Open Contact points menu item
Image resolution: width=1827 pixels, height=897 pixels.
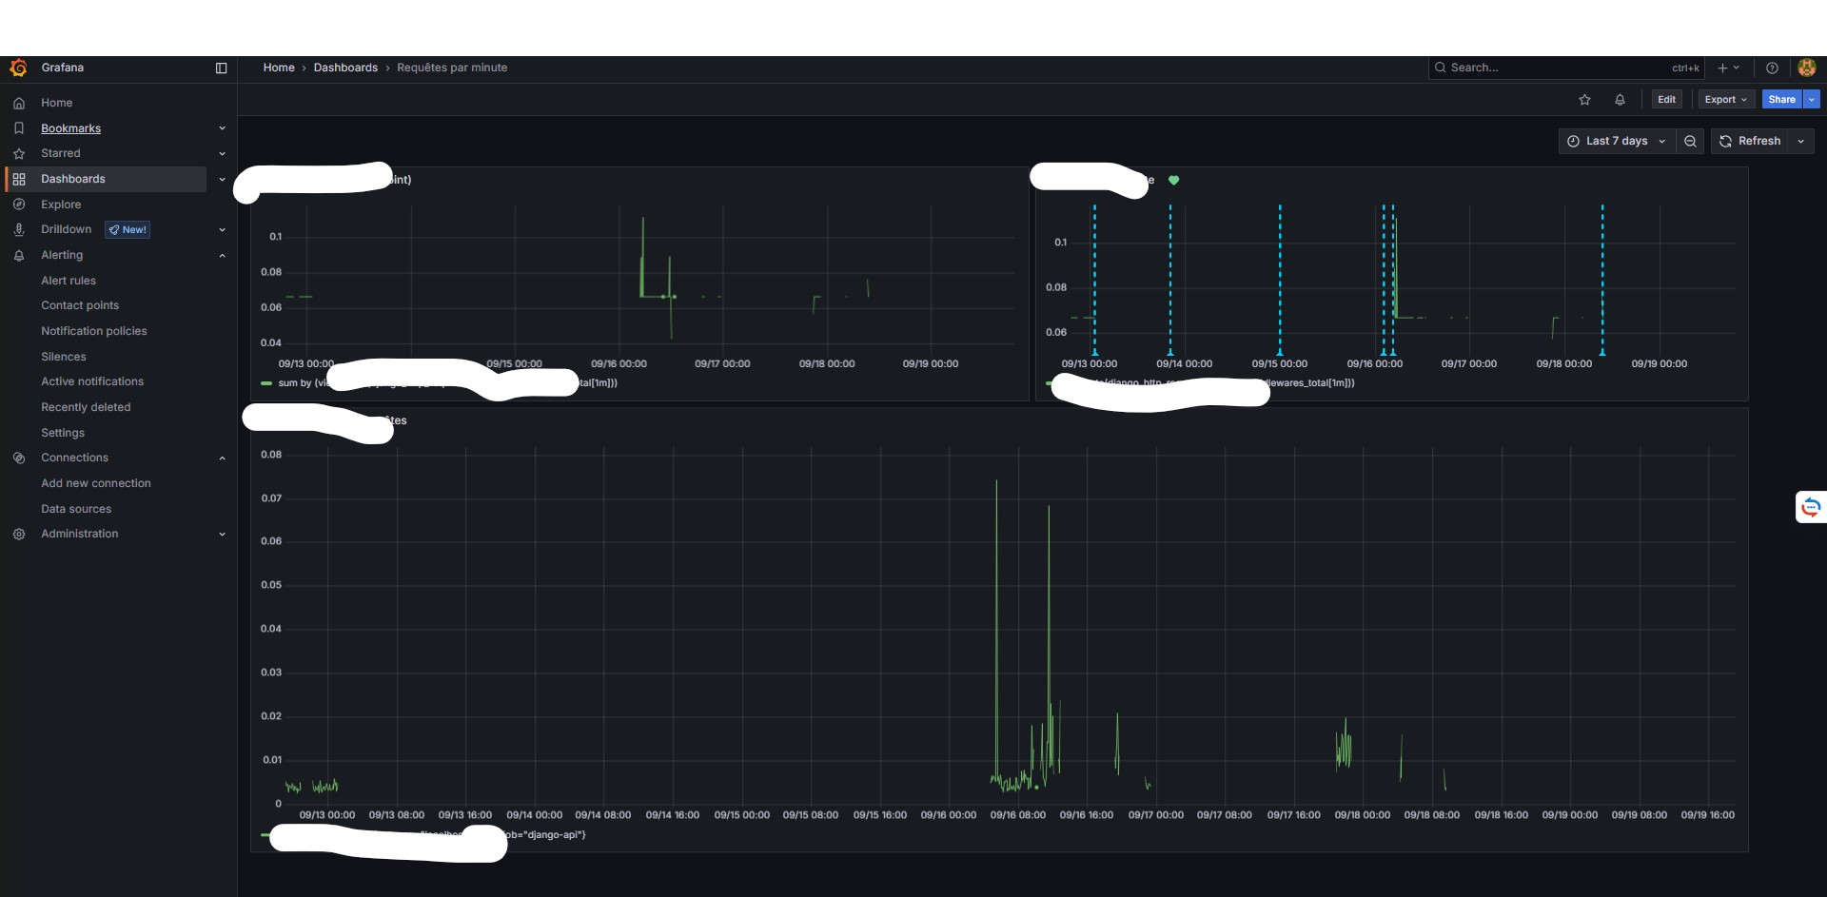click(x=80, y=305)
